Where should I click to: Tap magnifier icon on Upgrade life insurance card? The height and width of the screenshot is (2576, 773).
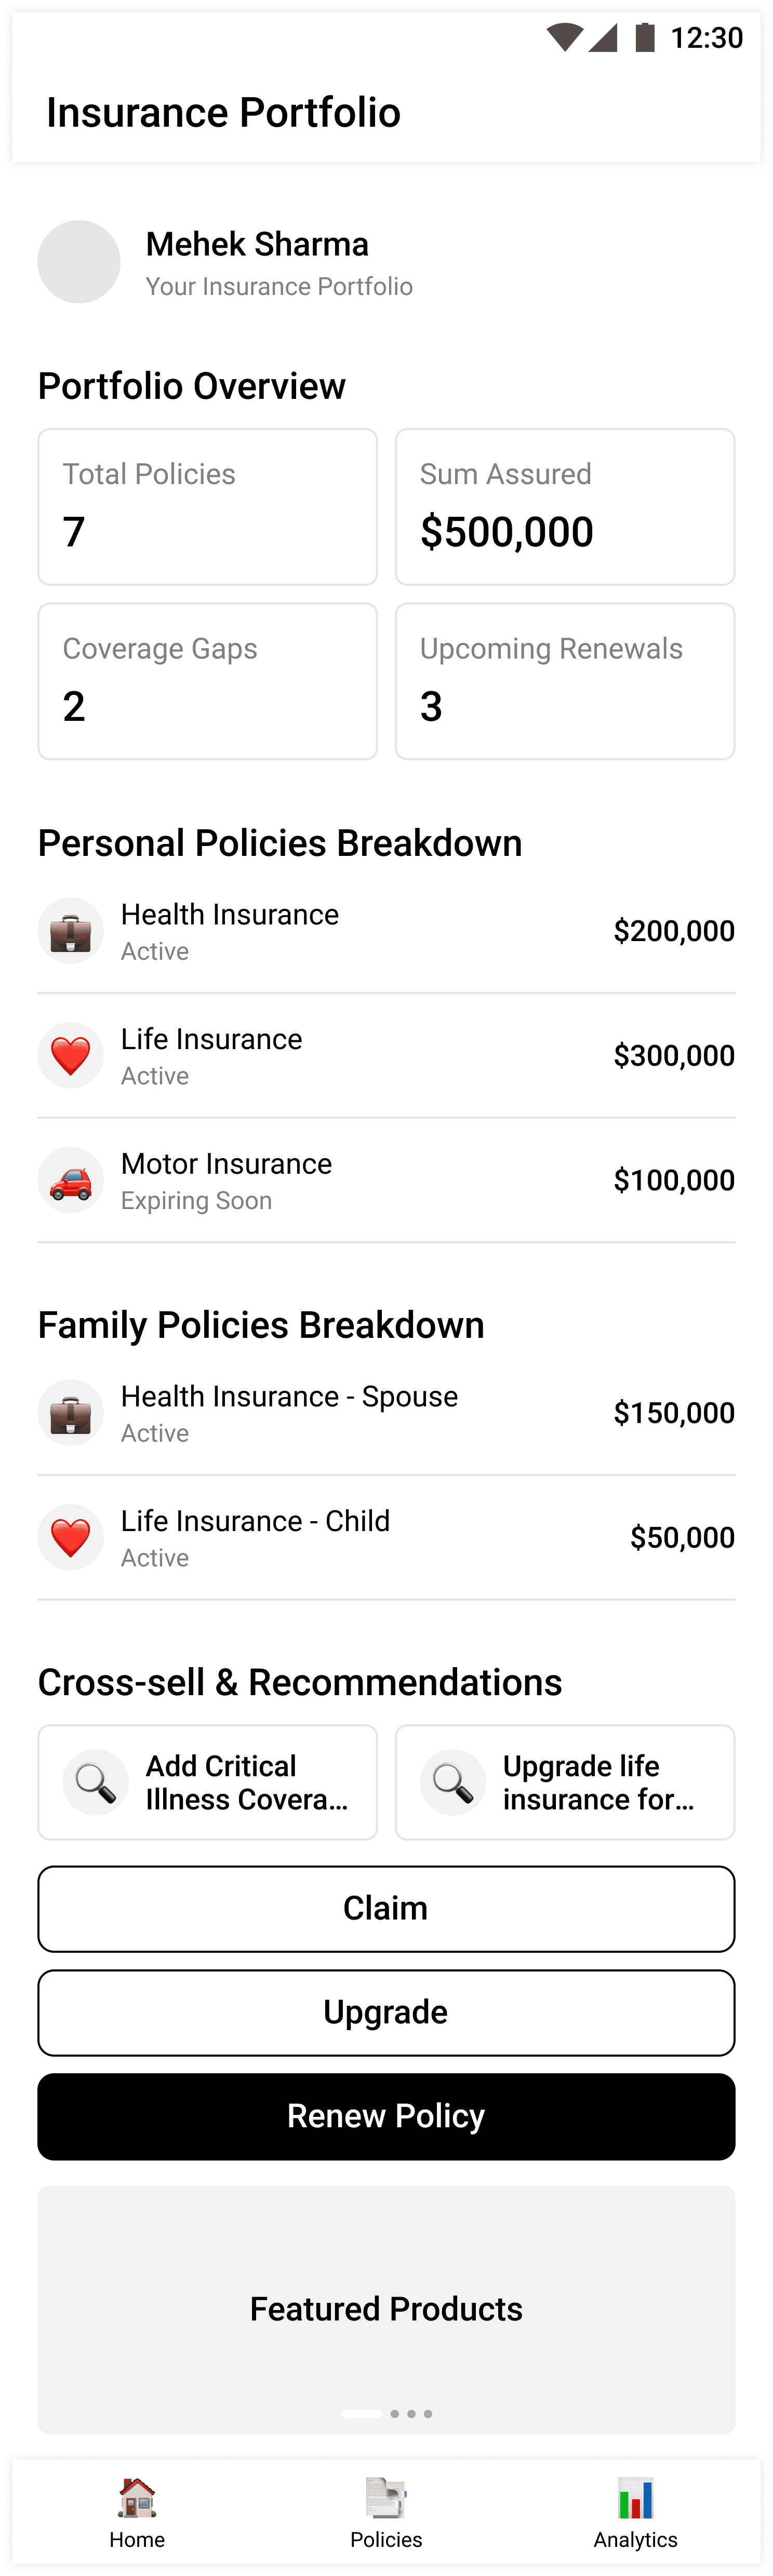pos(453,1782)
